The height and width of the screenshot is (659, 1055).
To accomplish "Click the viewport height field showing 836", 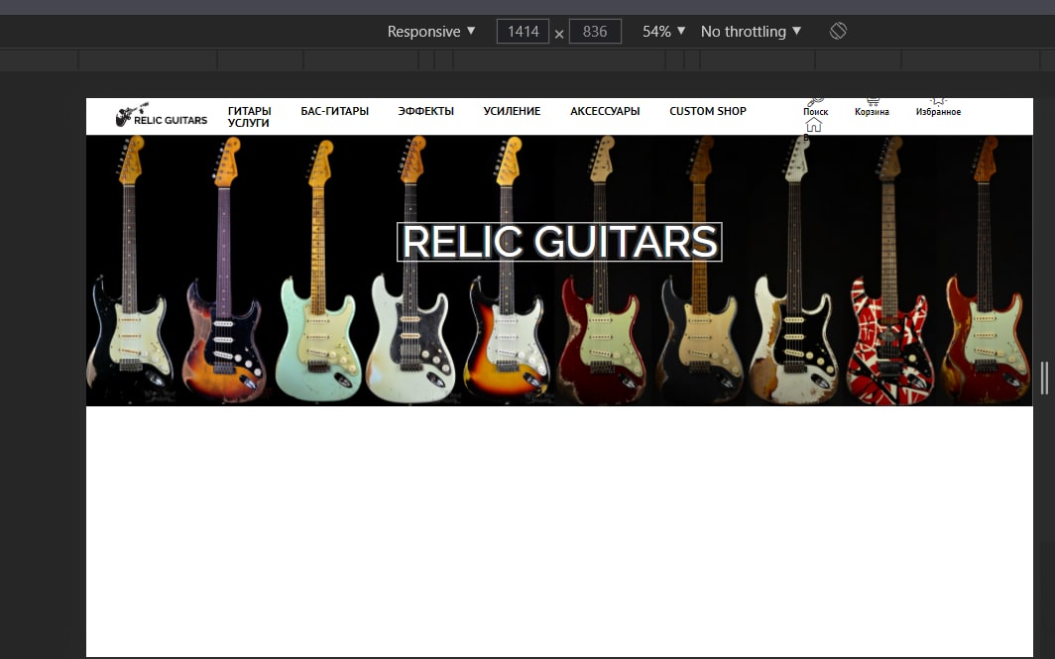I will 595,32.
